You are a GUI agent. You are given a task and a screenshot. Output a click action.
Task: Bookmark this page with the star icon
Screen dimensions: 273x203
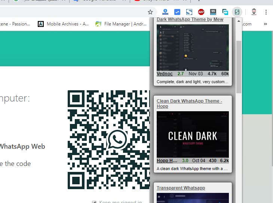coord(150,12)
